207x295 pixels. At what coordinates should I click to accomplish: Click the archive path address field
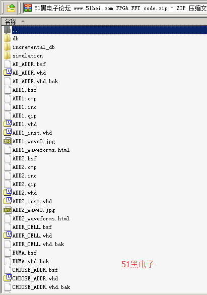(115, 8)
